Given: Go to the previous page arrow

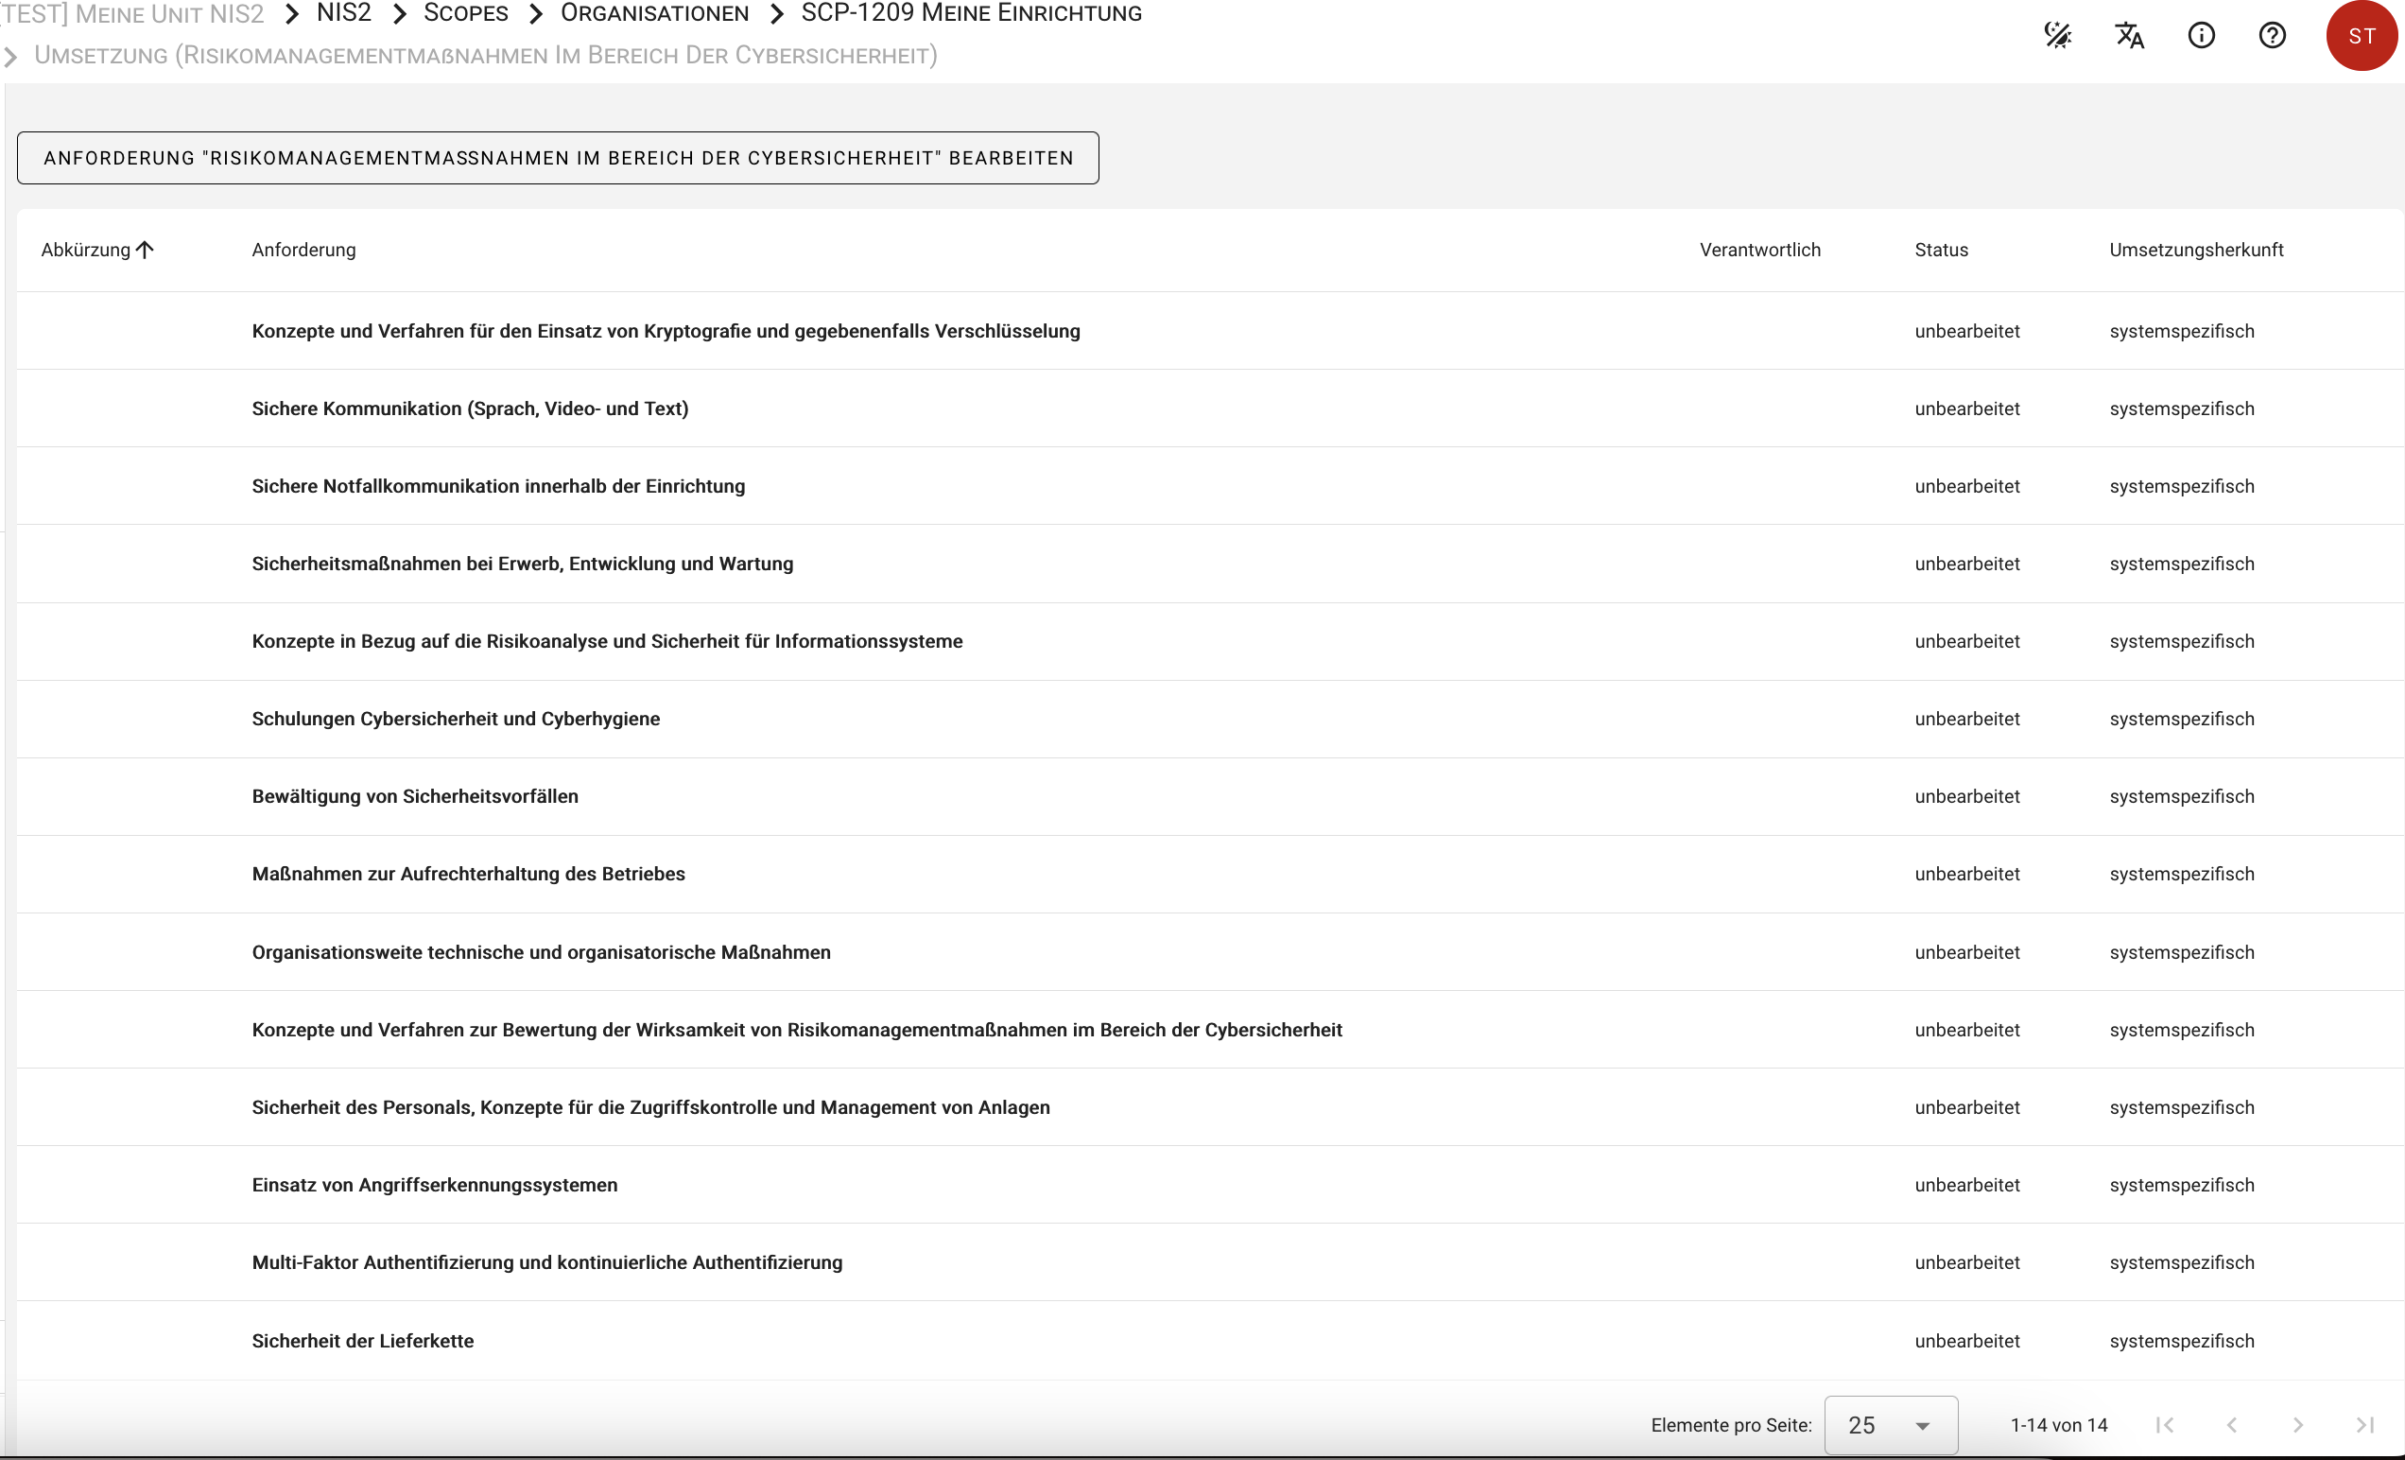Looking at the screenshot, I should (2231, 1425).
